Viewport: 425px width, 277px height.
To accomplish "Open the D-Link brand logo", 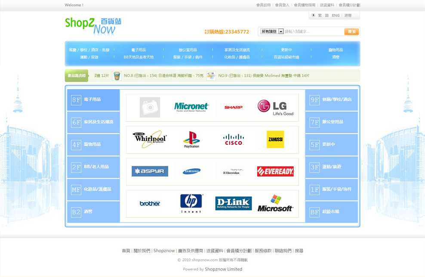I will click(234, 203).
